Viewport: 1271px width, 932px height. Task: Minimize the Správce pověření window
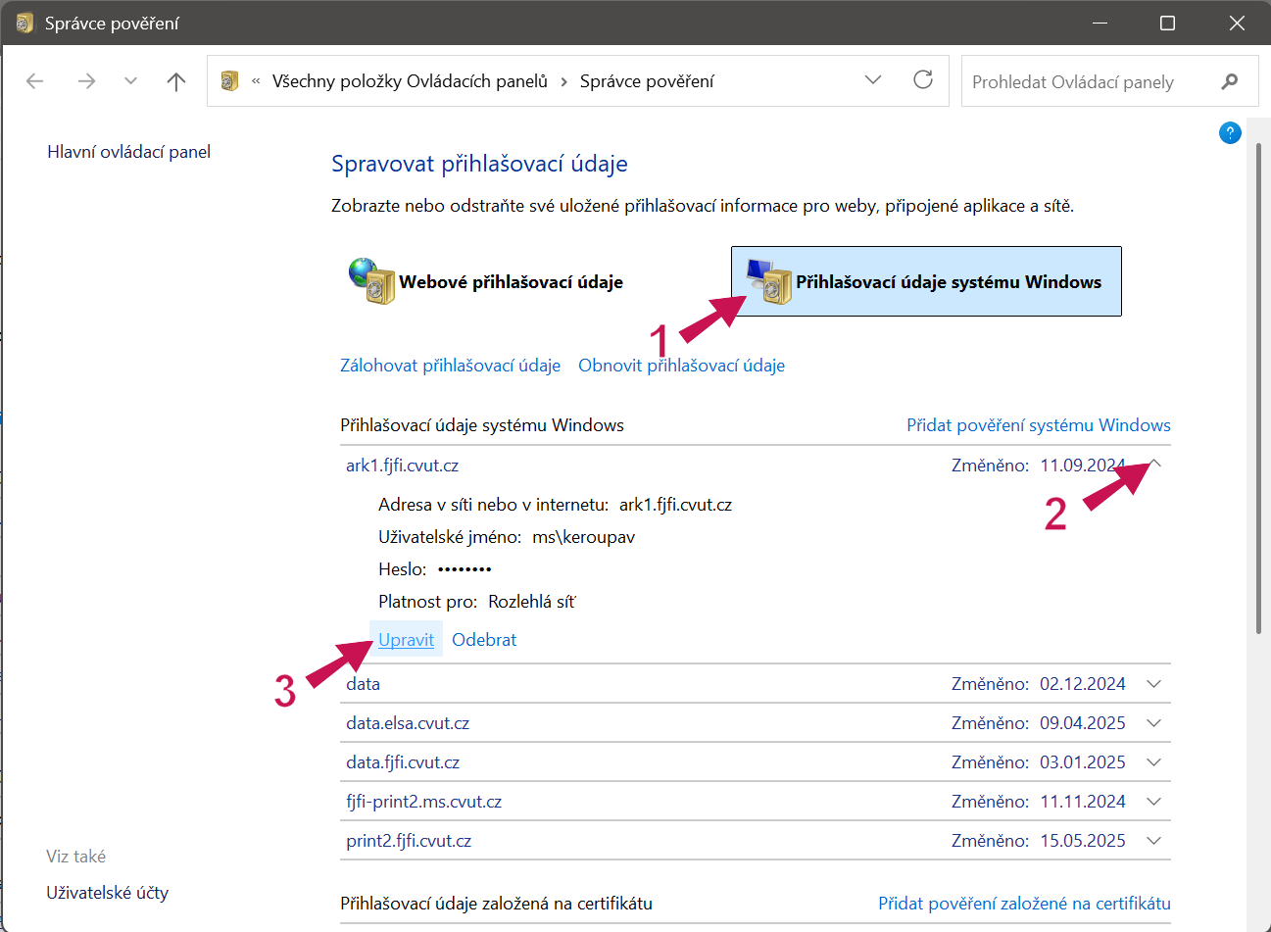[1098, 23]
